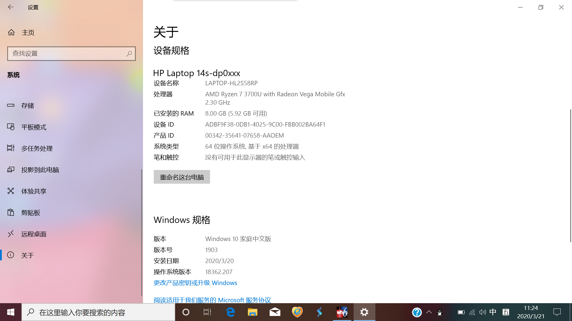Click the About info icon in sidebar
Image resolution: width=572 pixels, height=321 pixels.
coord(11,255)
